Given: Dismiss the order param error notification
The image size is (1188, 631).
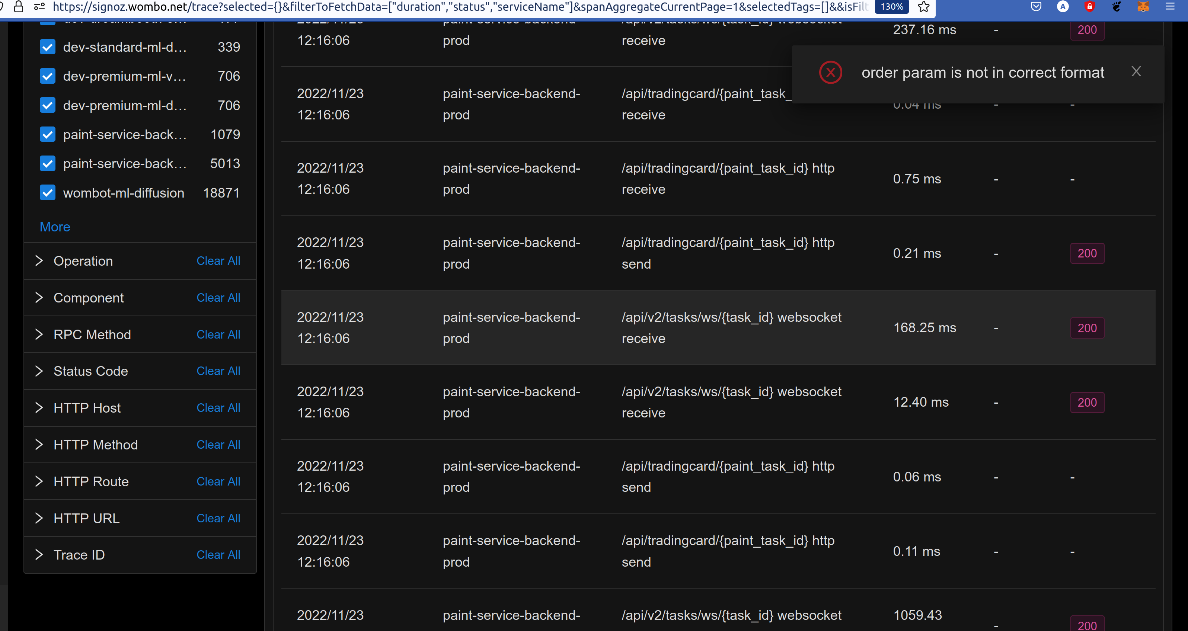Looking at the screenshot, I should 1136,71.
